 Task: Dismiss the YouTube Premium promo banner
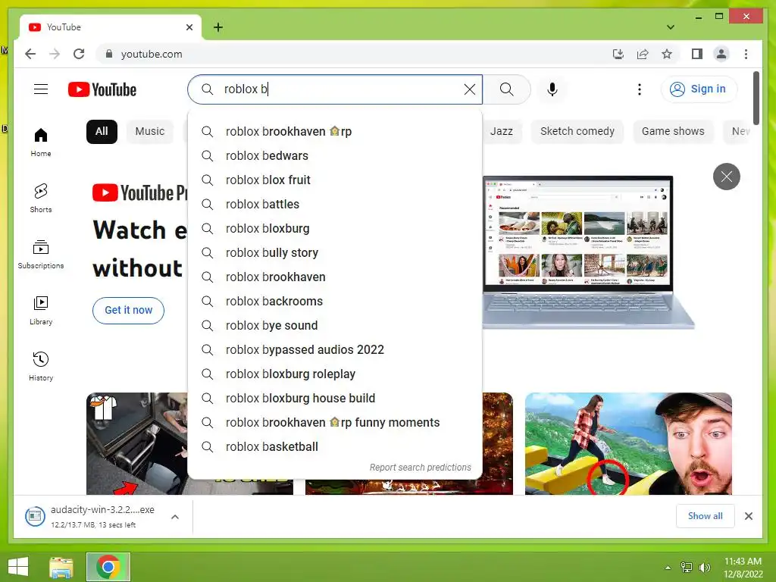(x=726, y=176)
